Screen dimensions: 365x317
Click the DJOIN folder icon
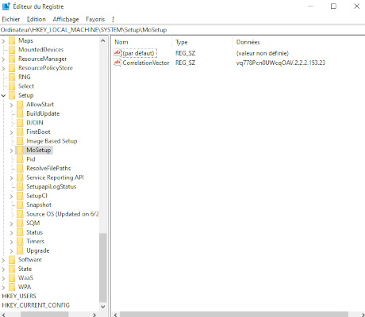20,123
